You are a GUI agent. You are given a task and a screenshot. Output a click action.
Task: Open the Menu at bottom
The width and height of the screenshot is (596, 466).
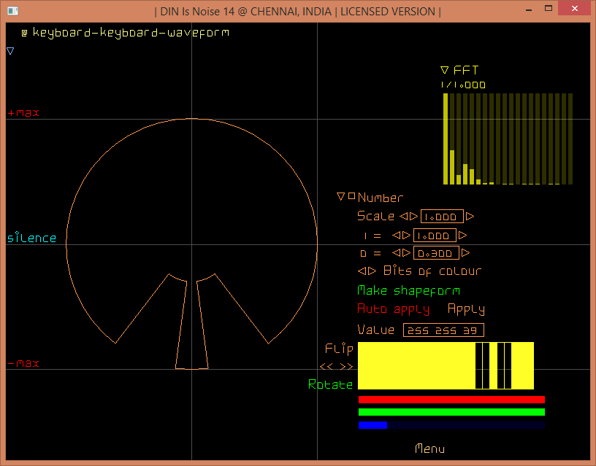coord(429,448)
